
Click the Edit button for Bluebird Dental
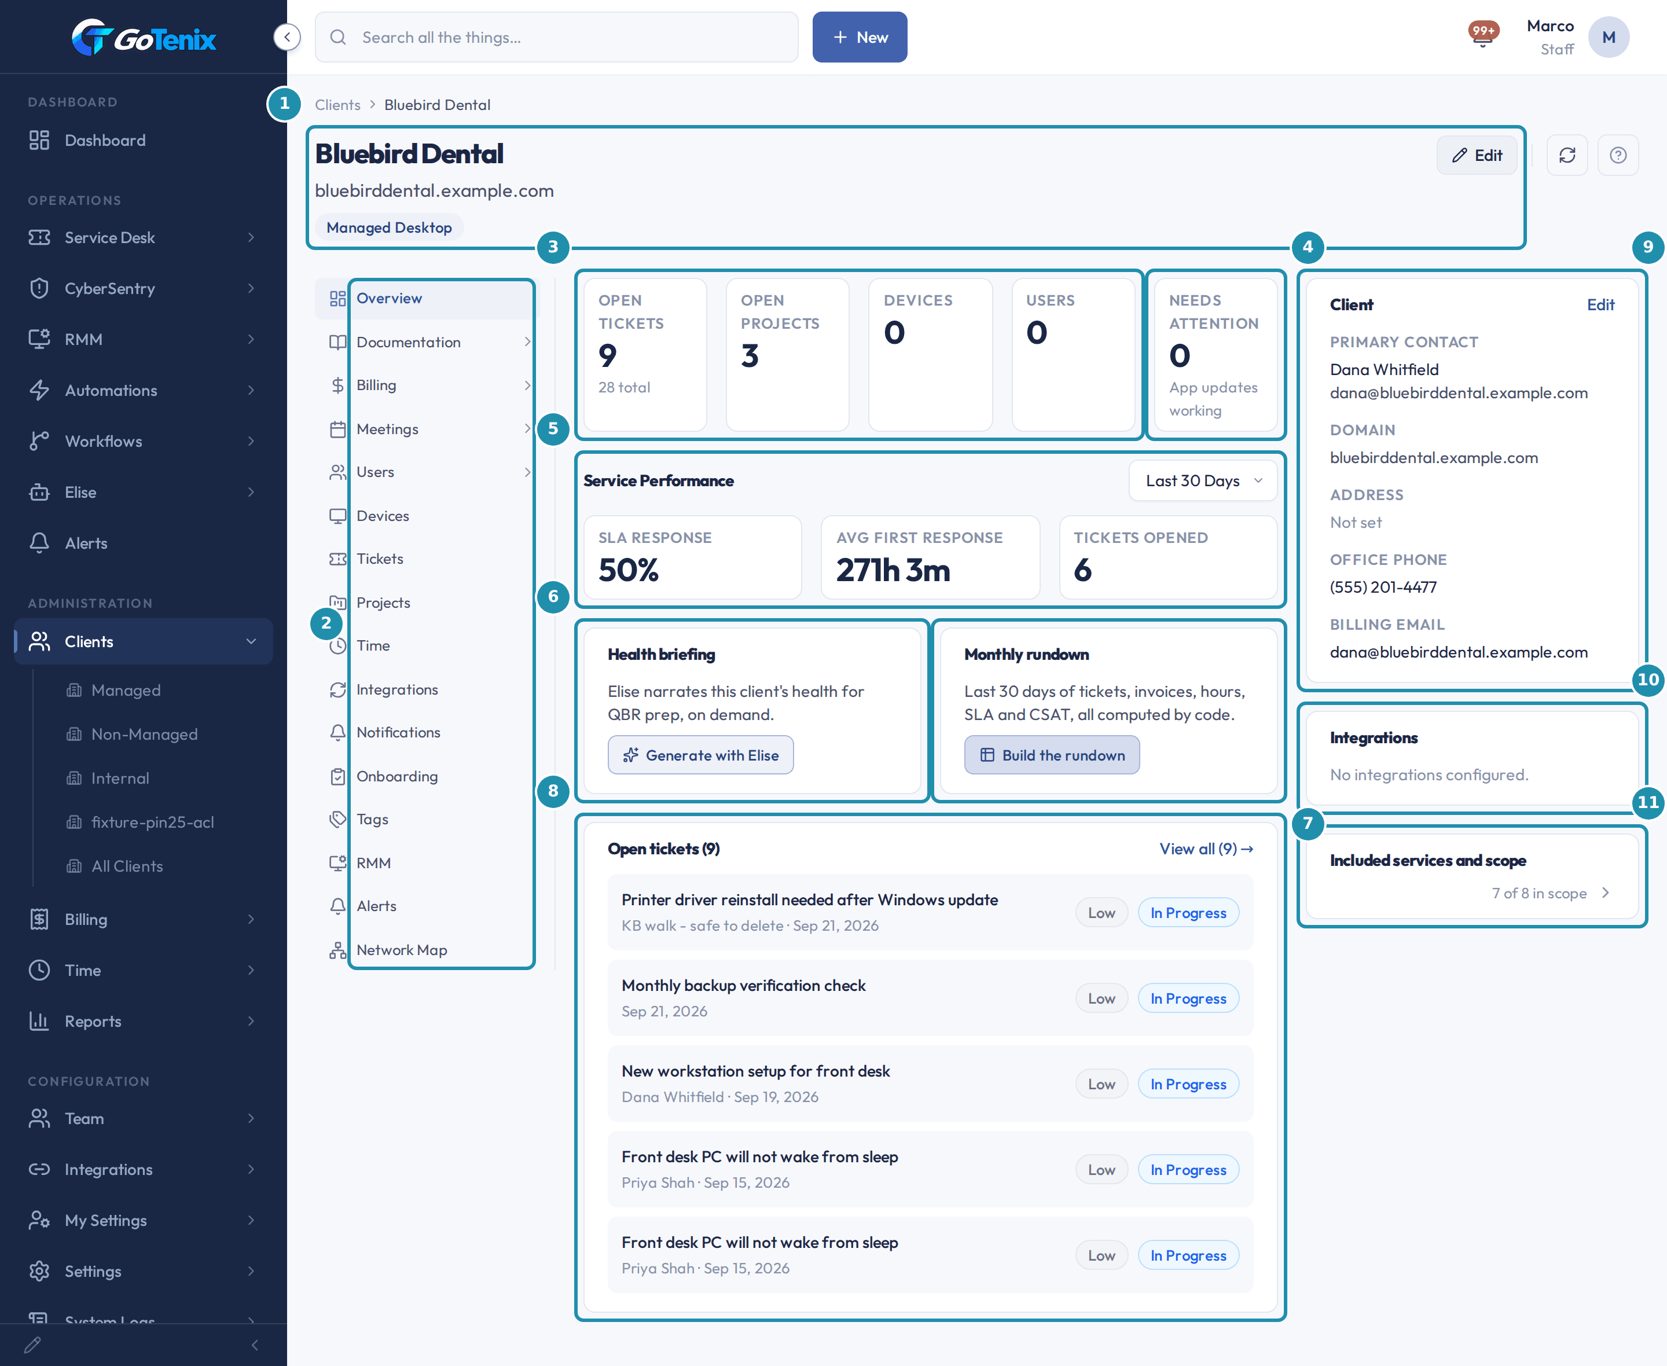pyautogui.click(x=1477, y=155)
